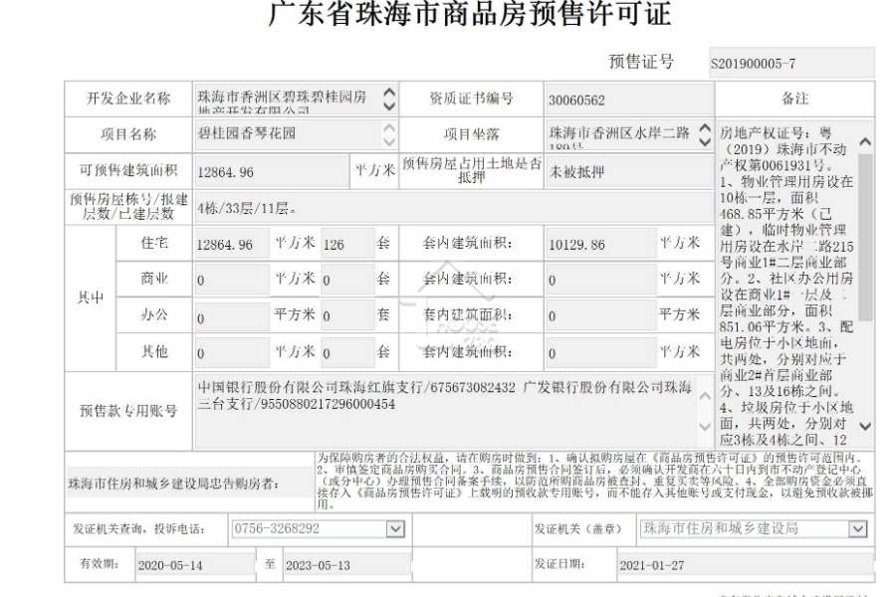The width and height of the screenshot is (896, 597).
Task: Click other inner area field in 其他 row
Action: coord(601,352)
